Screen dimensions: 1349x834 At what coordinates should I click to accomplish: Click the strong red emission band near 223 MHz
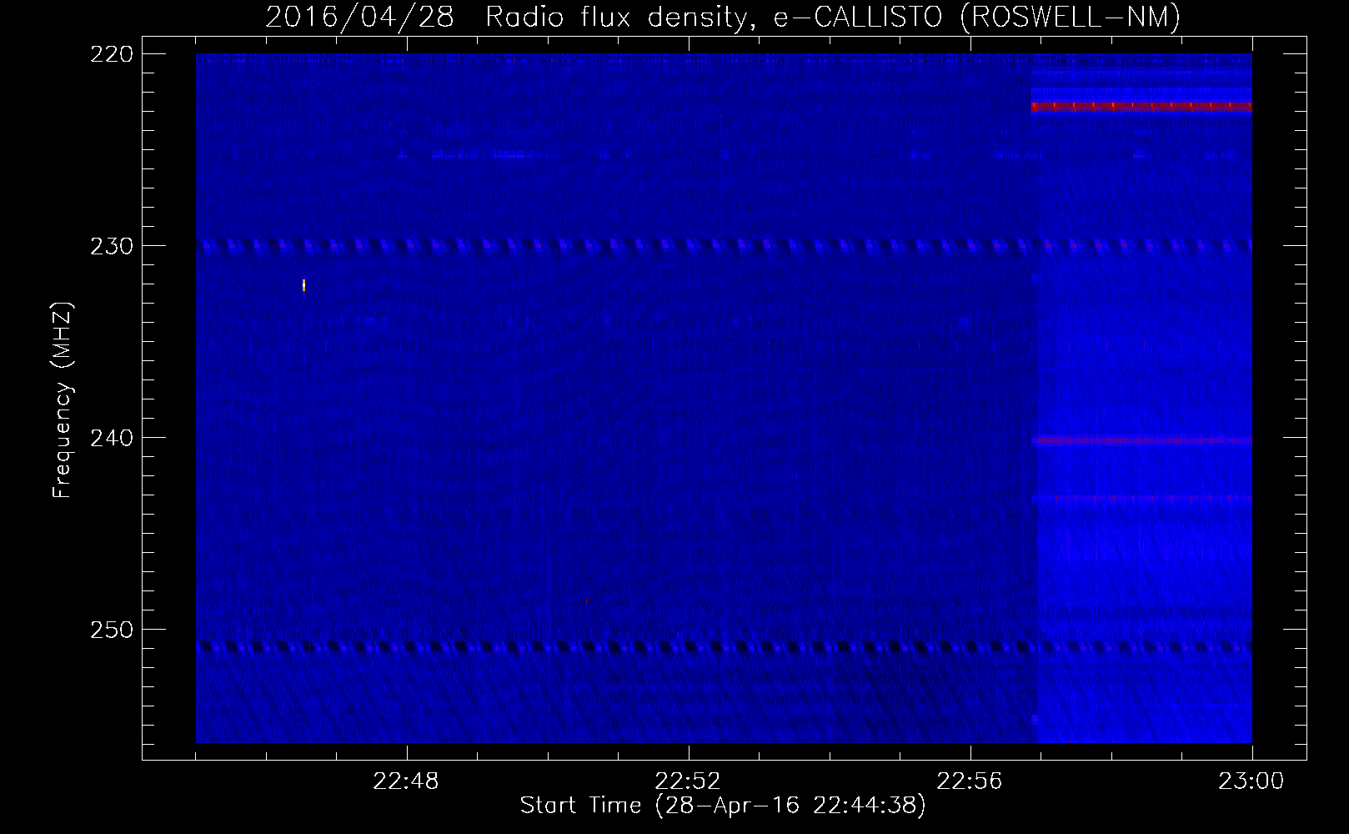click(1141, 107)
